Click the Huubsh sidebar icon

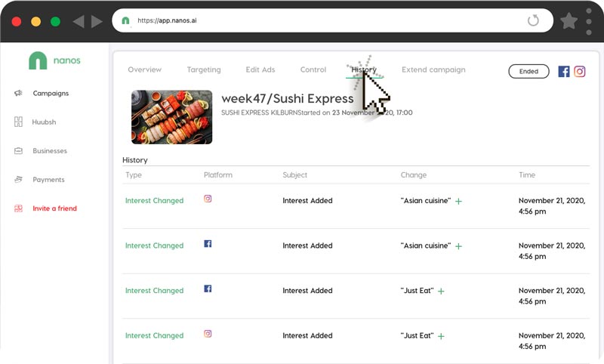[18, 122]
